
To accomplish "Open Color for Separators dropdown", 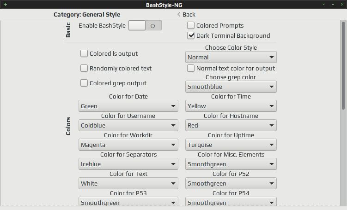I will point(128,164).
